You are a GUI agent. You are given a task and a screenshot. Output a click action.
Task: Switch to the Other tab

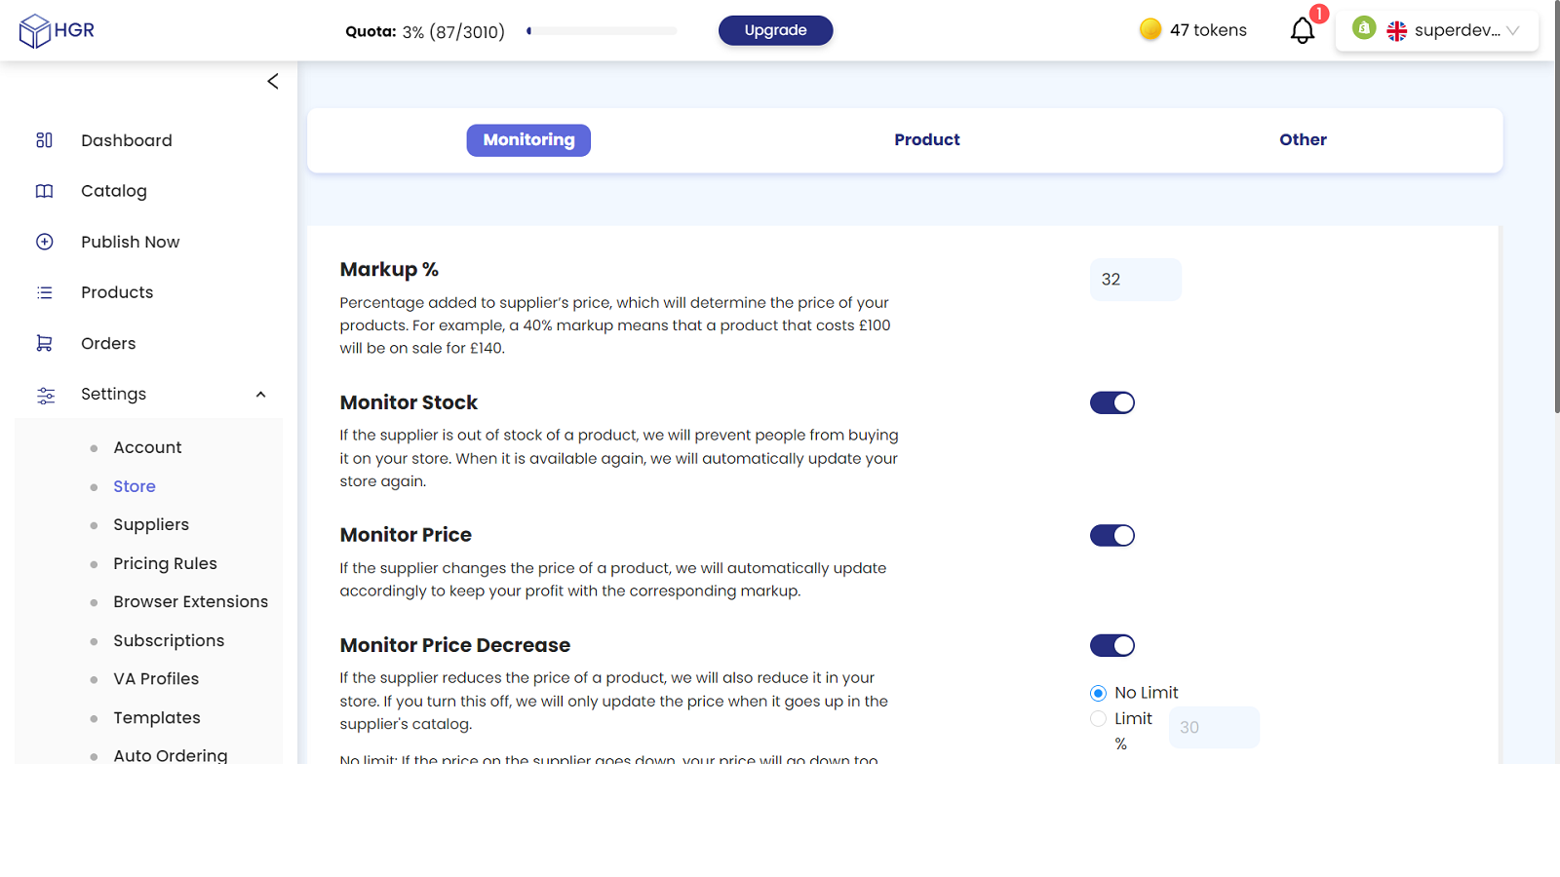pyautogui.click(x=1303, y=139)
